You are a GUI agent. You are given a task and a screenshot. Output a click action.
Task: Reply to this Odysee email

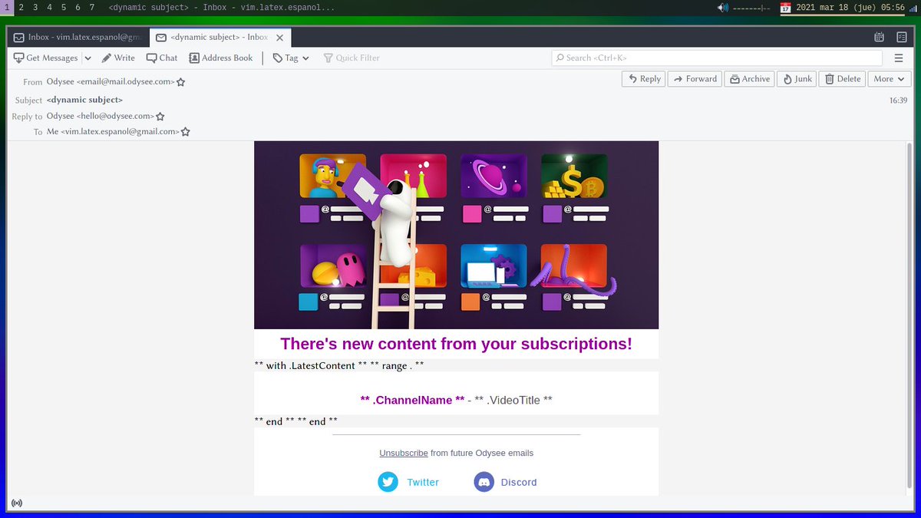644,78
